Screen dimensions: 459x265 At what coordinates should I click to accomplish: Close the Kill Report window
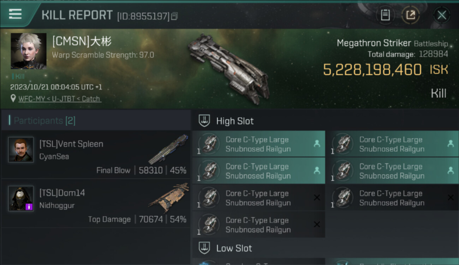[x=441, y=15]
